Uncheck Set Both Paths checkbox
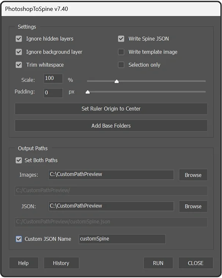The height and width of the screenshot is (278, 222). click(19, 160)
